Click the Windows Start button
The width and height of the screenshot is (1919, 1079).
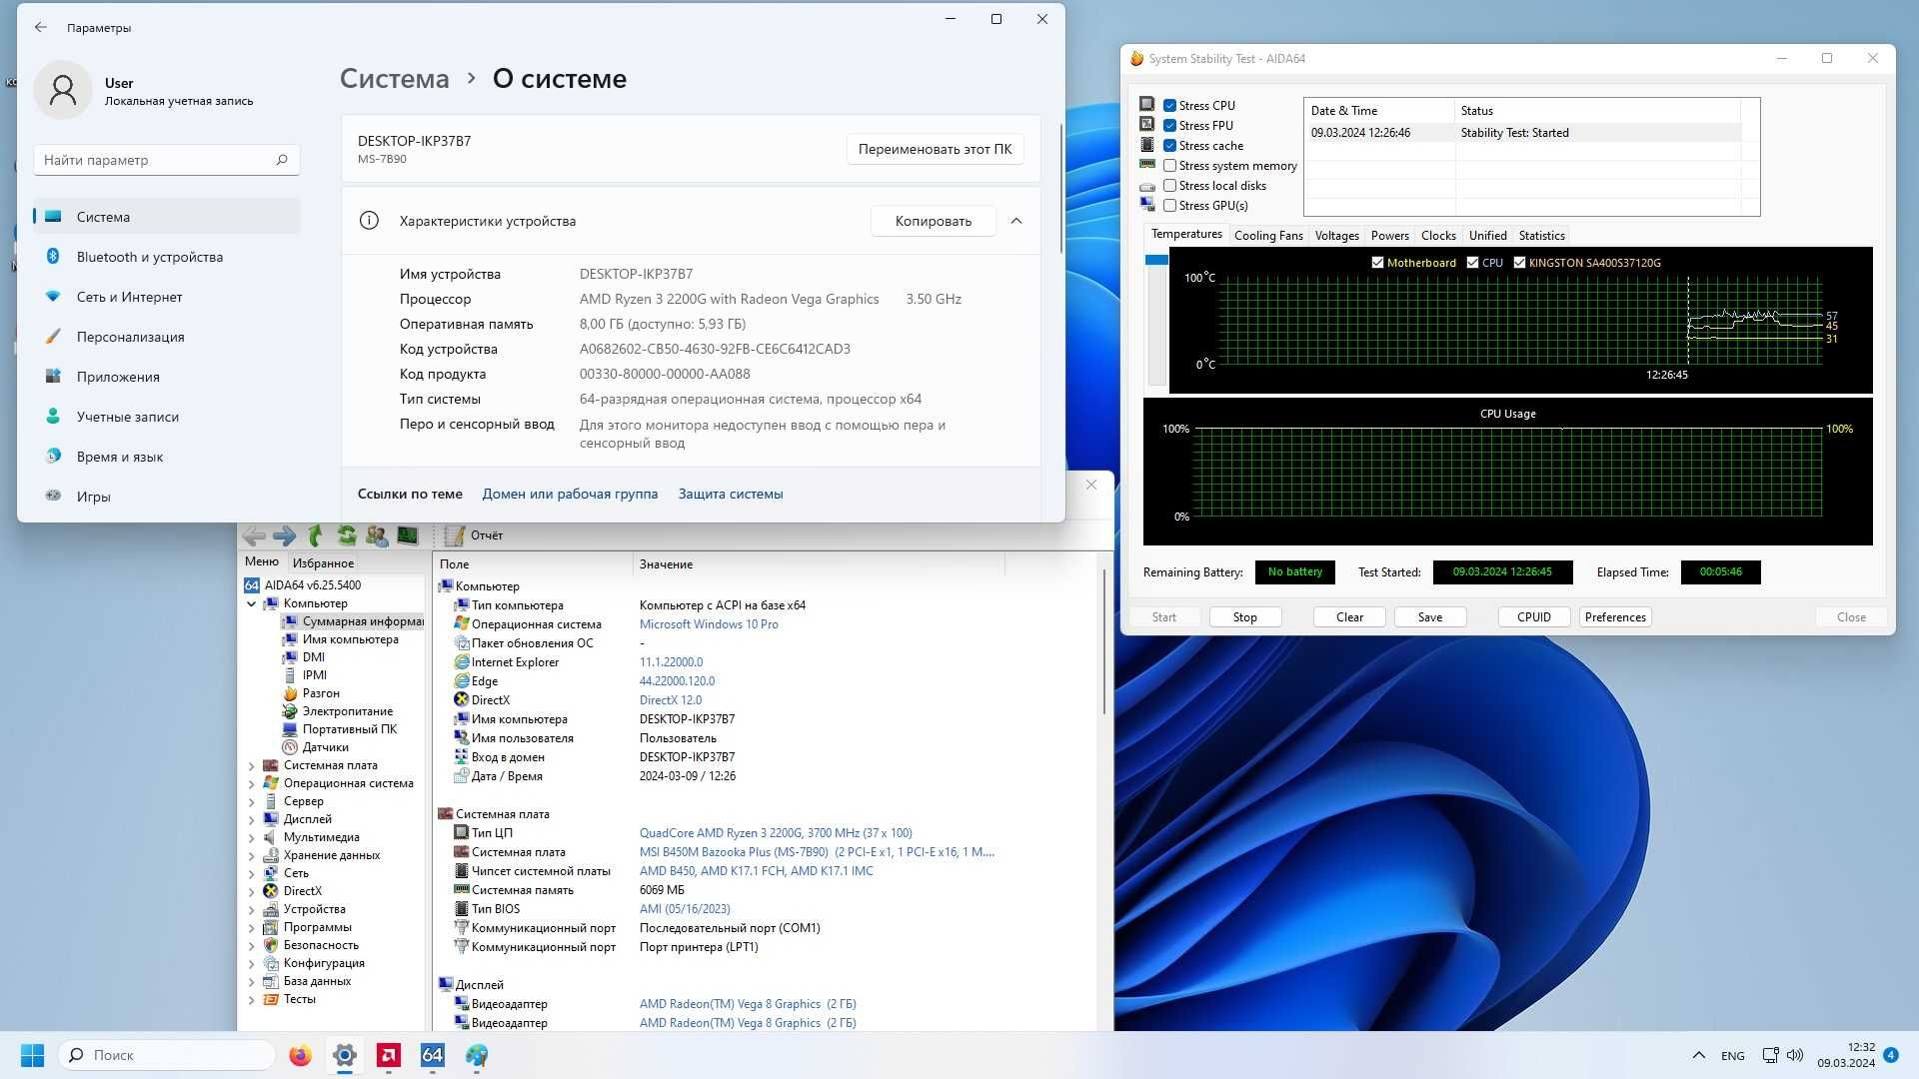tap(32, 1055)
